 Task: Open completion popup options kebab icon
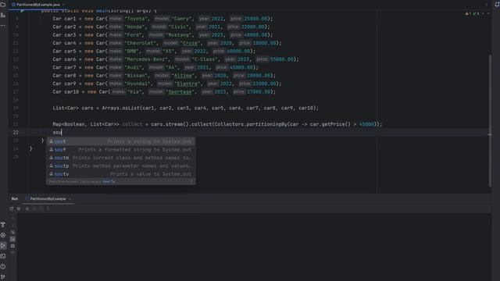click(x=191, y=182)
